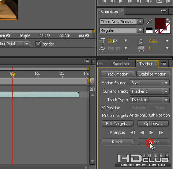Image resolution: width=173 pixels, height=169 pixels.
Task: Swap fill and stroke colors icon
Action: (168, 20)
